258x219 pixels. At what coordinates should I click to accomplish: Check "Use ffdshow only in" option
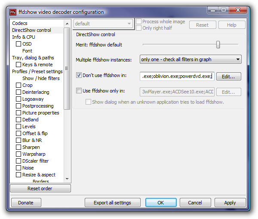[79, 91]
